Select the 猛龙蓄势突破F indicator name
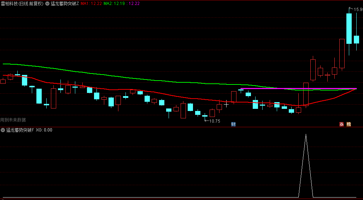 (x=20, y=130)
